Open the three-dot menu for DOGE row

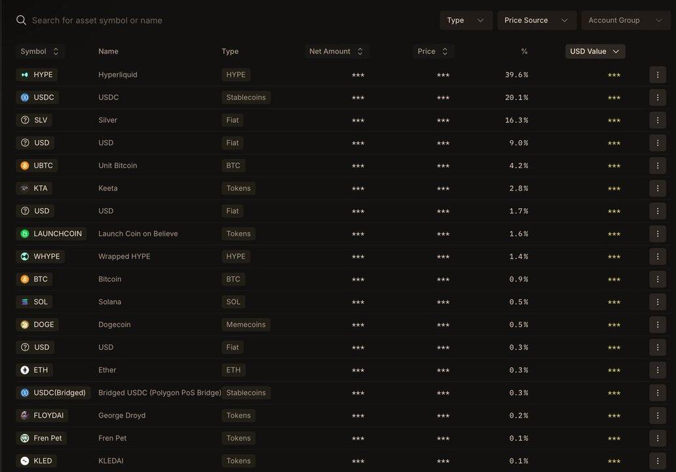coord(658,325)
